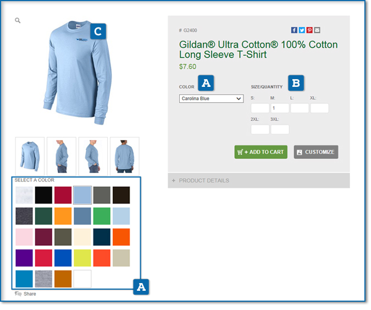Image resolution: width=371 pixels, height=310 pixels.
Task: Click the Share comment icon below swatches
Action: point(18,294)
